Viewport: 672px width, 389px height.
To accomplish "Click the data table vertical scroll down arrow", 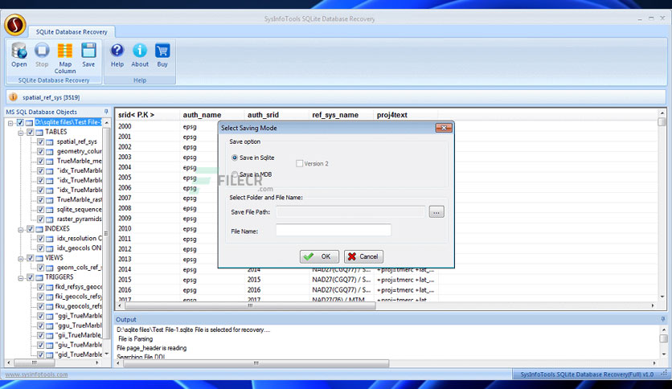I will (662, 297).
